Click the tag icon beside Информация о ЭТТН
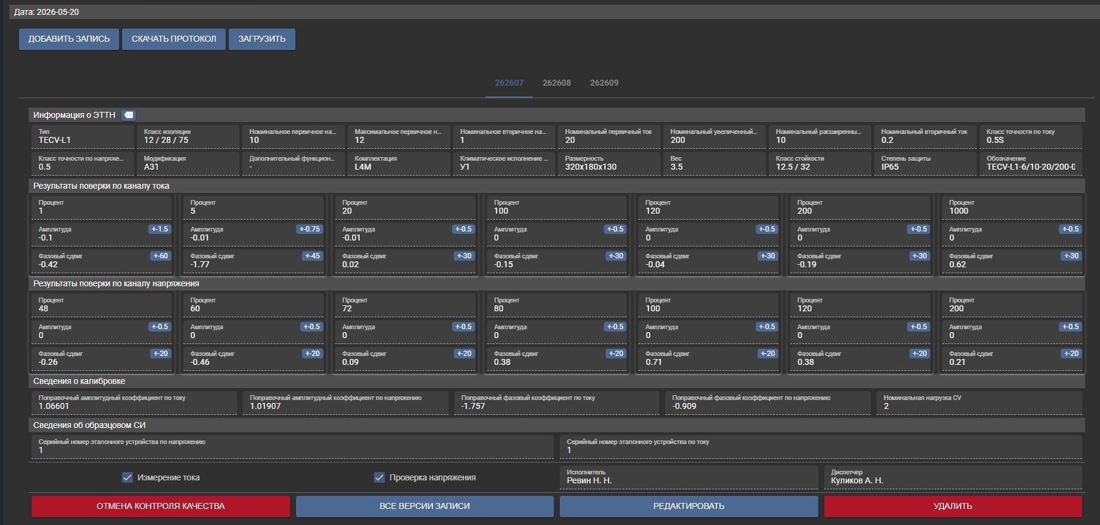The width and height of the screenshot is (1100, 525). click(x=129, y=115)
